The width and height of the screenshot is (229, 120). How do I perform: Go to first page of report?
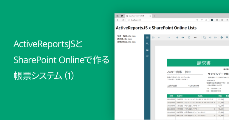coord(153,38)
